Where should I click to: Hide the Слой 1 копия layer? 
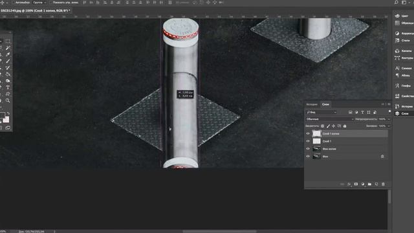(308, 134)
